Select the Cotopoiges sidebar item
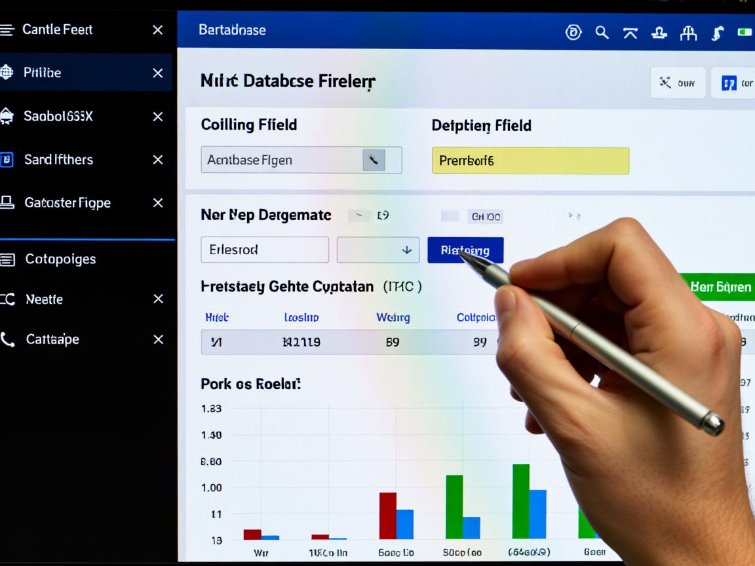Screen dimensions: 755x566 pyautogui.click(x=60, y=259)
